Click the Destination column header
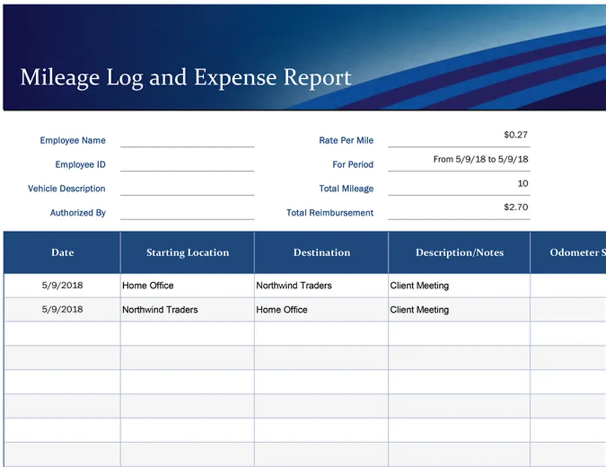The image size is (606, 467). click(x=321, y=252)
